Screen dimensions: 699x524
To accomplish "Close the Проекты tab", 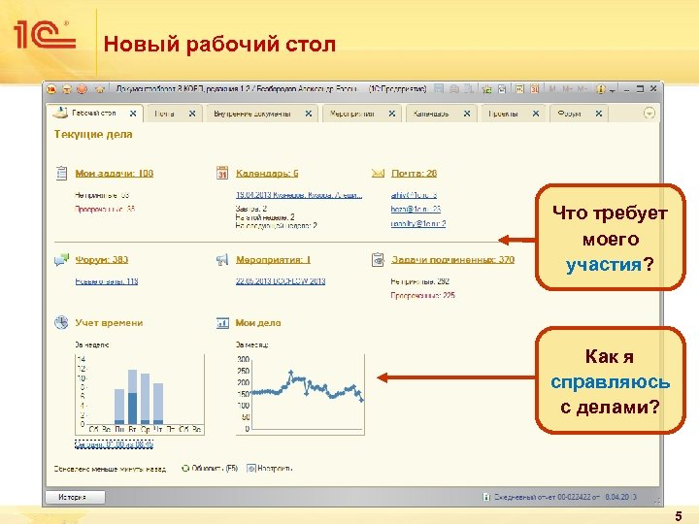I will (536, 114).
